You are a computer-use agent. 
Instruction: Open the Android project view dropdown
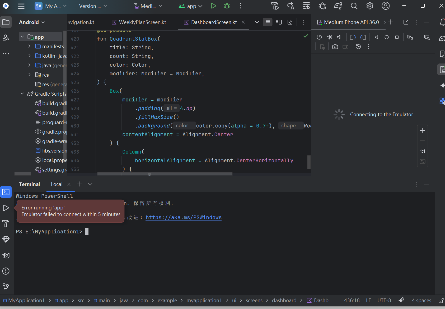[32, 22]
